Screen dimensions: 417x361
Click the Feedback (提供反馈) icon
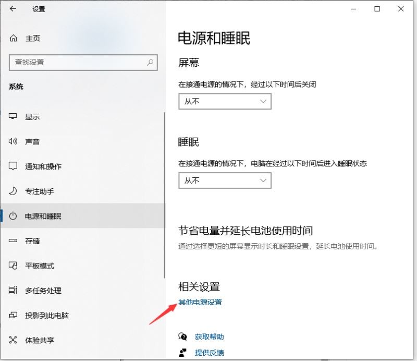click(x=182, y=353)
